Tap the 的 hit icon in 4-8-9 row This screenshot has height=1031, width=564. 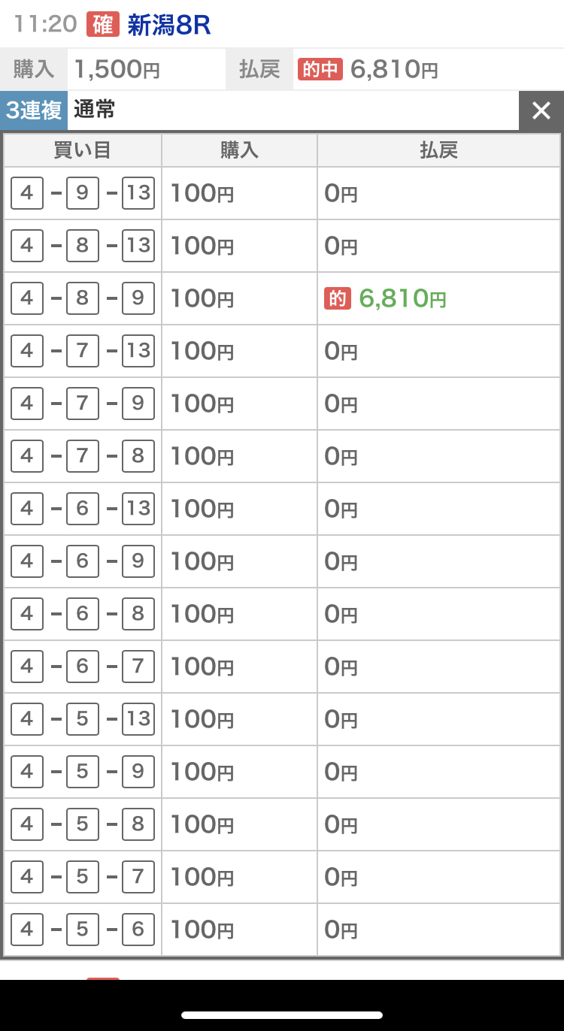[338, 298]
